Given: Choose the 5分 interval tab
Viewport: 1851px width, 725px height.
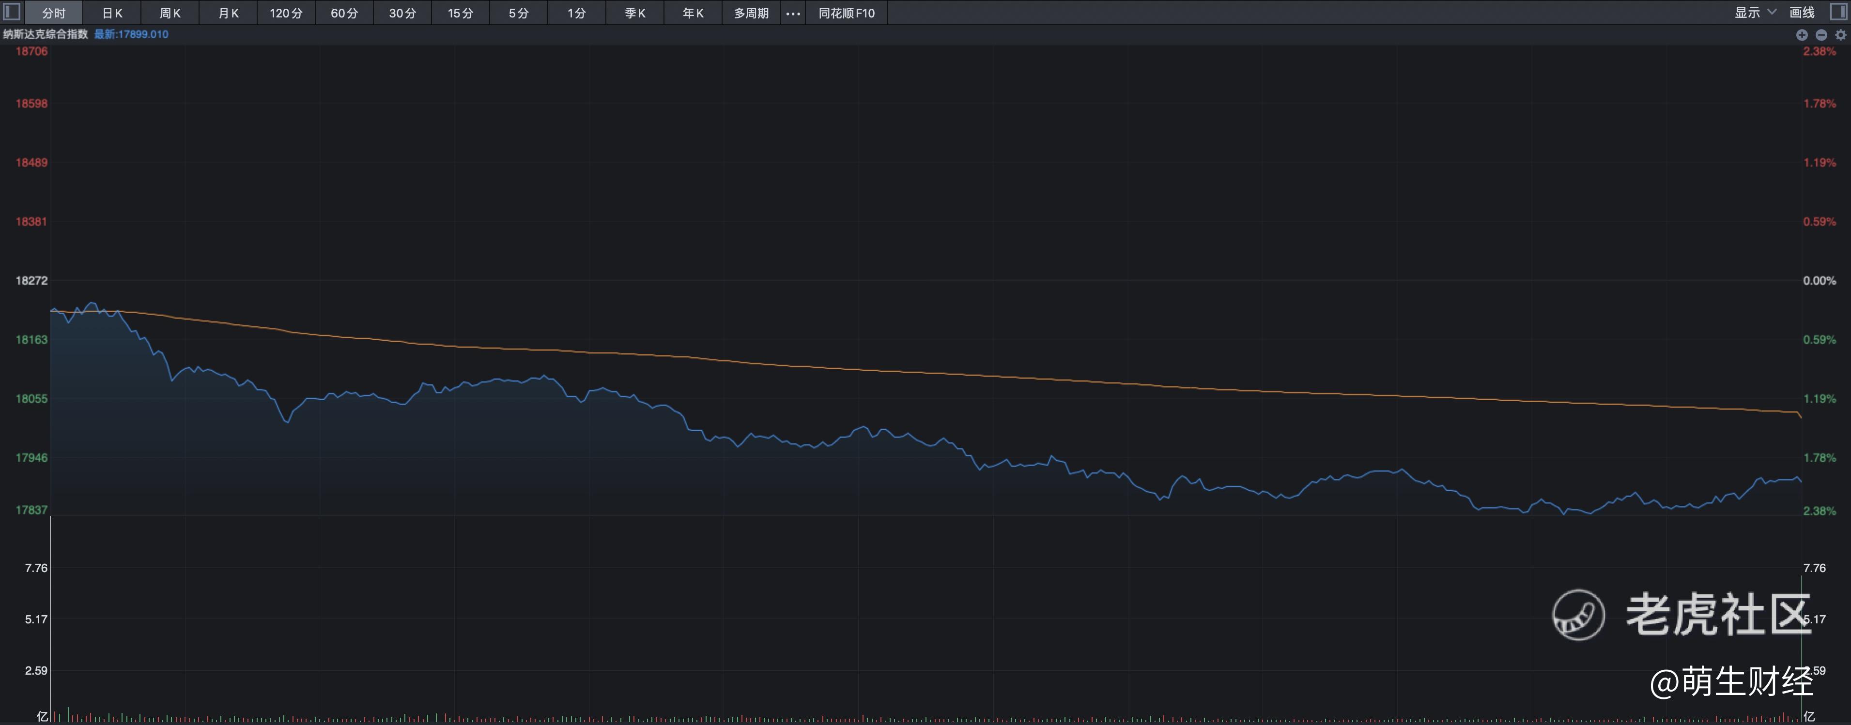Looking at the screenshot, I should [518, 13].
